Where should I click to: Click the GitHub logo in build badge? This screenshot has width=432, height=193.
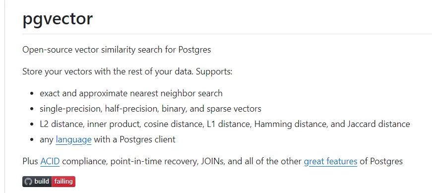[28, 182]
